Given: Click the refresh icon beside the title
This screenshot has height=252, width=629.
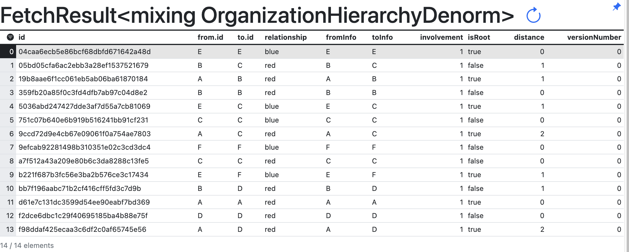Looking at the screenshot, I should point(533,15).
